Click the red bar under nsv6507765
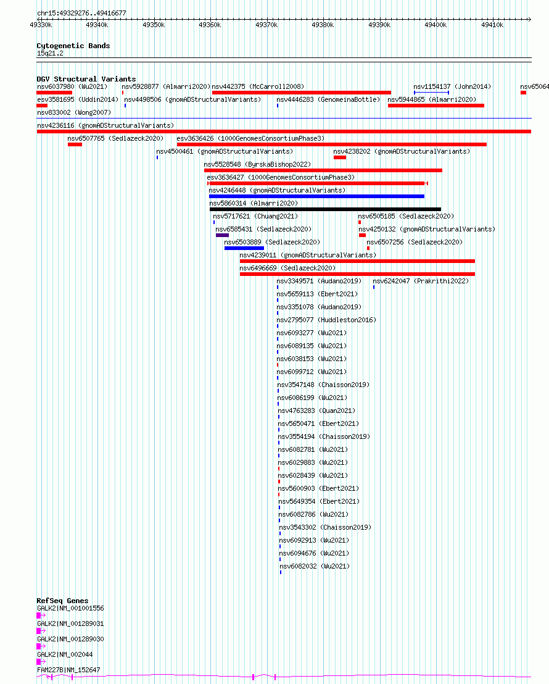This screenshot has height=684, width=549. (x=75, y=144)
